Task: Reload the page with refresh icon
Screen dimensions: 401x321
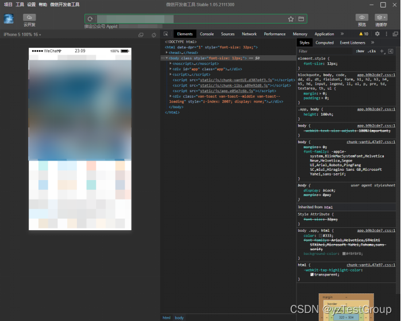Action: (90, 18)
